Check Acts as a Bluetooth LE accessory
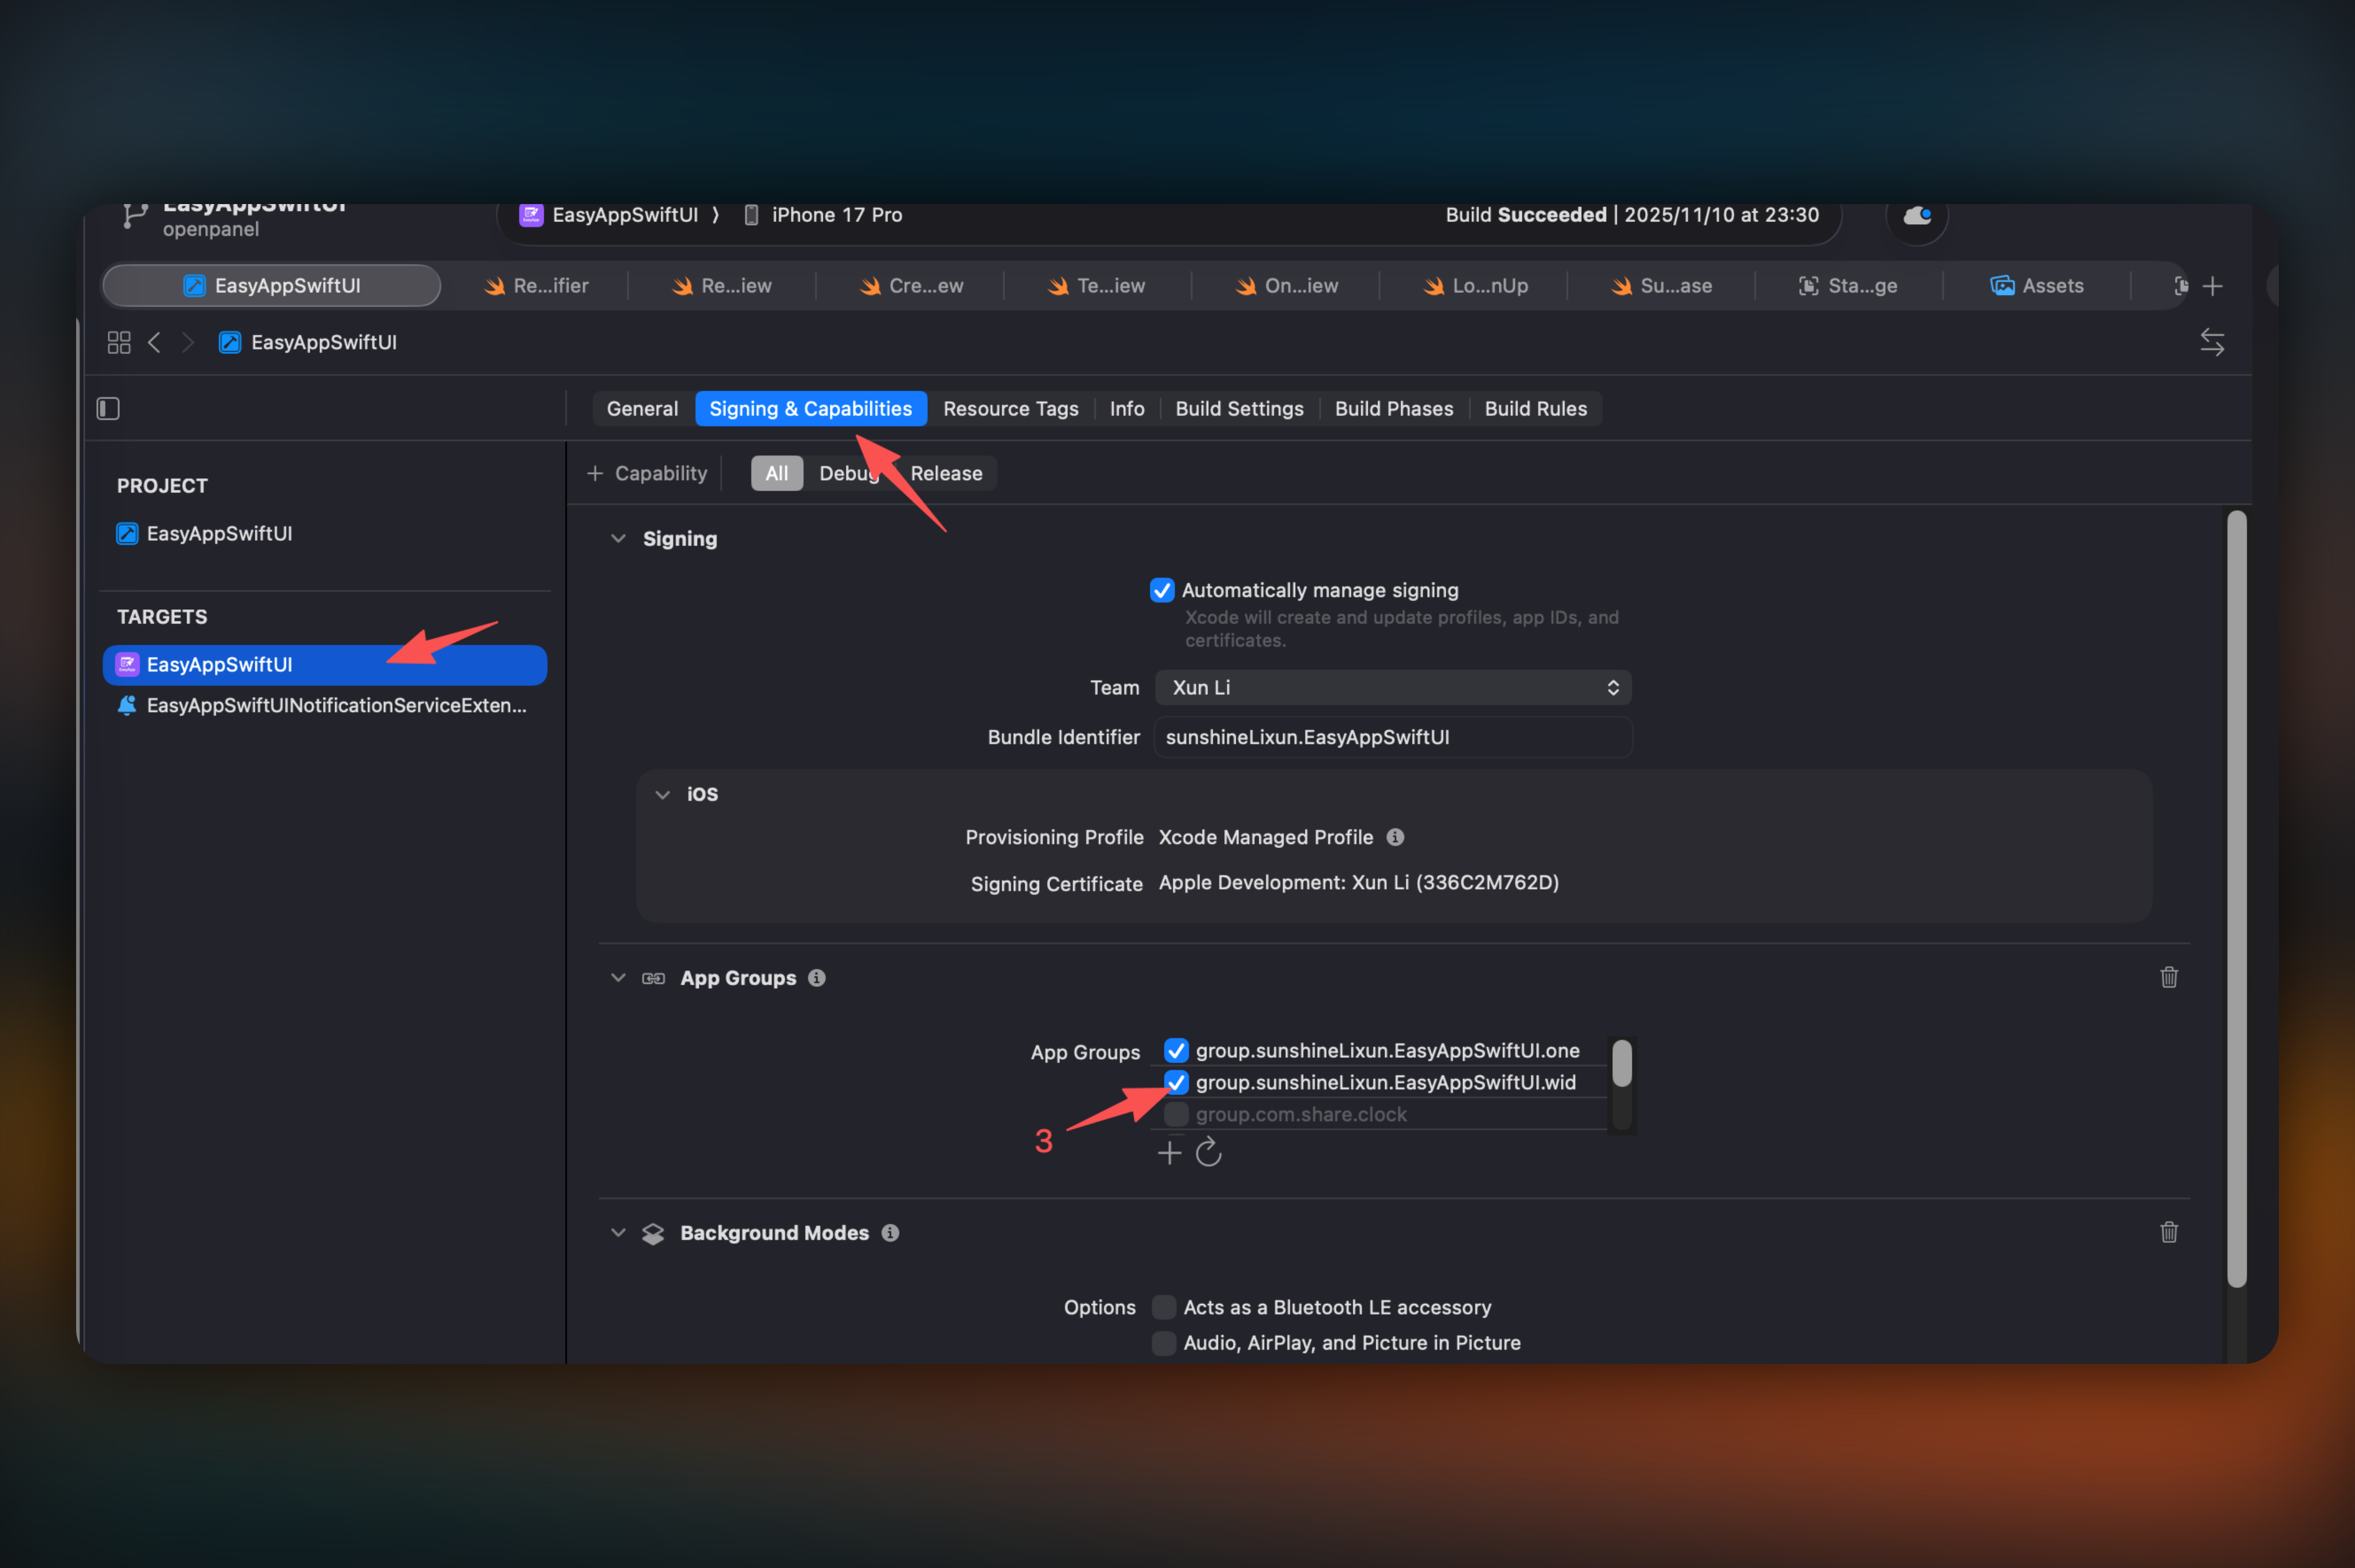 pyautogui.click(x=1163, y=1307)
